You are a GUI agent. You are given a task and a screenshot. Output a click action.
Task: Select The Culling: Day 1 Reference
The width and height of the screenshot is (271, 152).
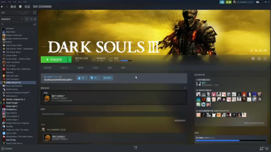(x=18, y=69)
